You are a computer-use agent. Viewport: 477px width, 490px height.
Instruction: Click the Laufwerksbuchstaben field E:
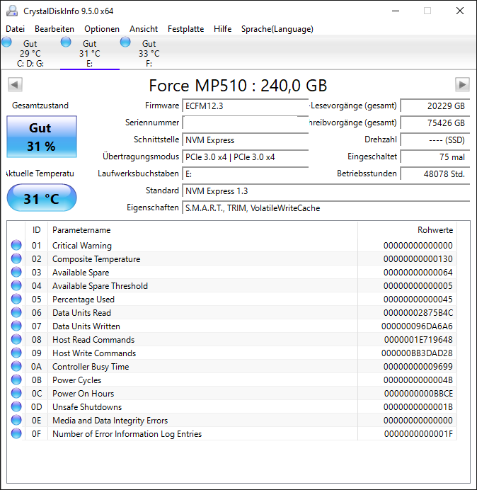click(245, 173)
